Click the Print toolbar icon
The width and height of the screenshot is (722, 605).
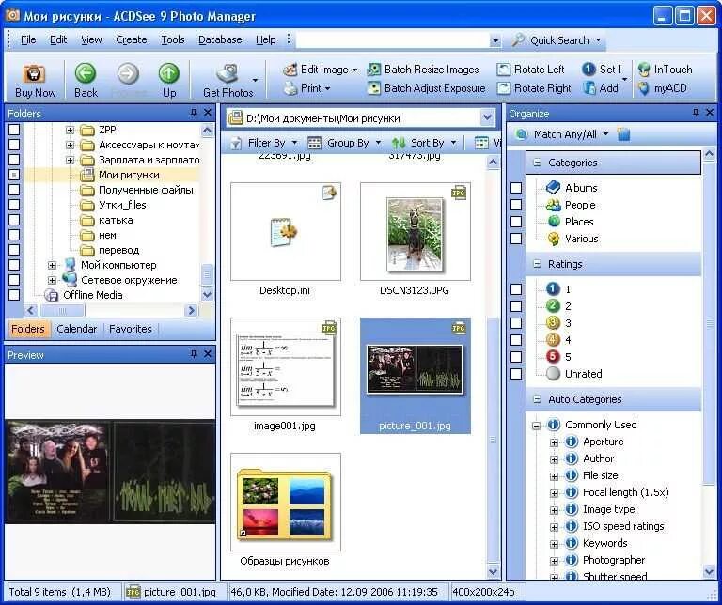coord(290,88)
